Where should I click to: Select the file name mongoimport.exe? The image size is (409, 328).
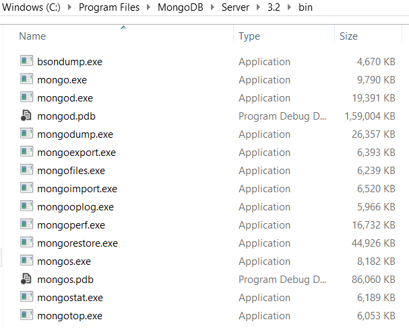click(x=77, y=189)
